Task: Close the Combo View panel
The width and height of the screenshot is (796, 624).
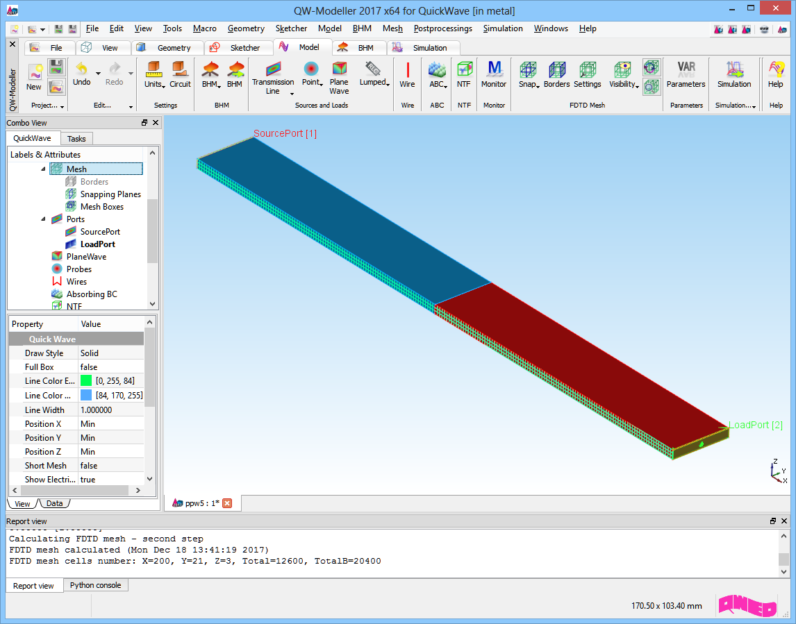Action: tap(156, 122)
